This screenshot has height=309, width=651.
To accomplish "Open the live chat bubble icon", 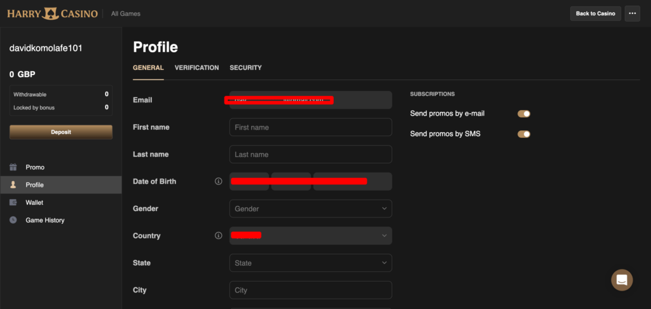I will click(x=622, y=280).
